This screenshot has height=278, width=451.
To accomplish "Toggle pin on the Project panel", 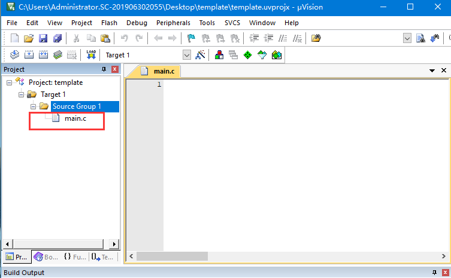I will point(104,69).
